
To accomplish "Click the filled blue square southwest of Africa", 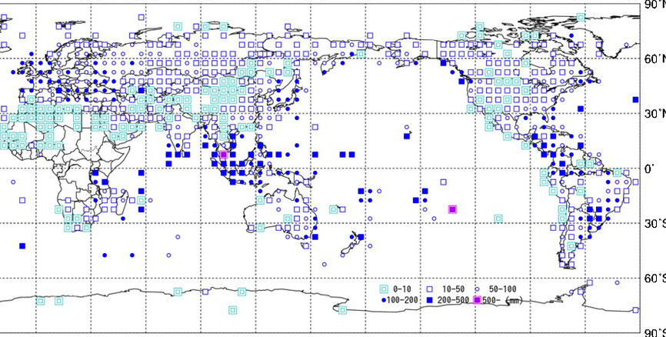I will click(x=22, y=245).
